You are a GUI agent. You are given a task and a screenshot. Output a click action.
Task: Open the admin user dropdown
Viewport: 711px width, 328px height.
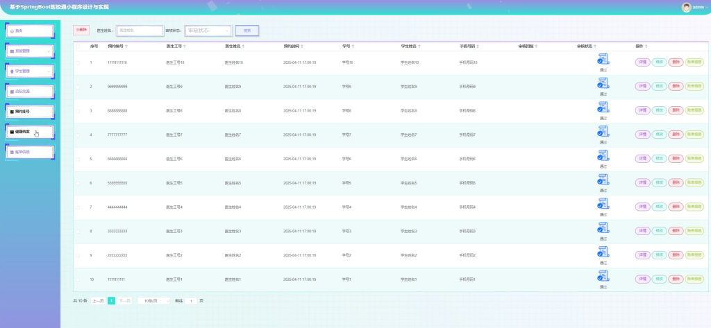point(696,7)
